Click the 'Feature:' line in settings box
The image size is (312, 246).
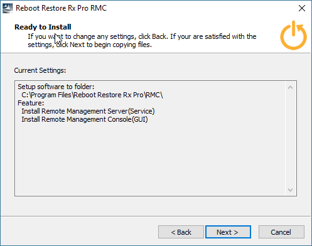(31, 103)
